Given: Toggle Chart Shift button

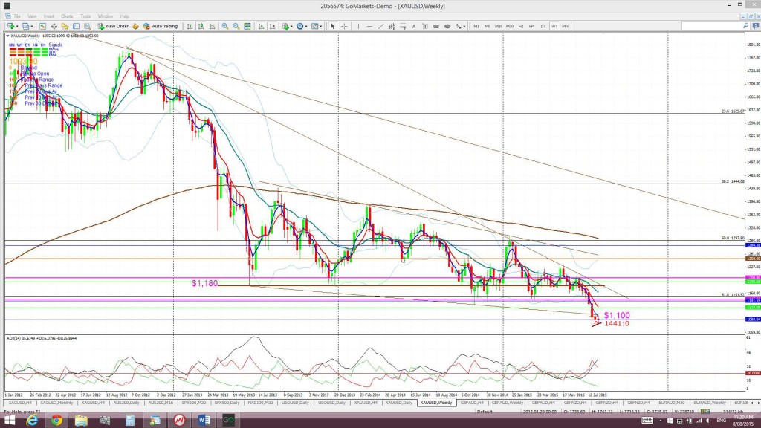Looking at the screenshot, I should [272, 26].
